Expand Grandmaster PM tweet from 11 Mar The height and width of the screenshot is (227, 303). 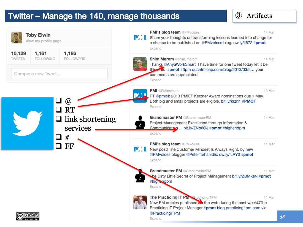155,187
